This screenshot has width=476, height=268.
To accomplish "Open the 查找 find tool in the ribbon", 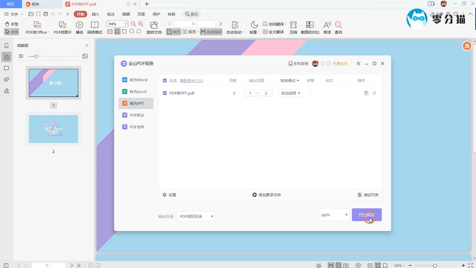I will (338, 27).
